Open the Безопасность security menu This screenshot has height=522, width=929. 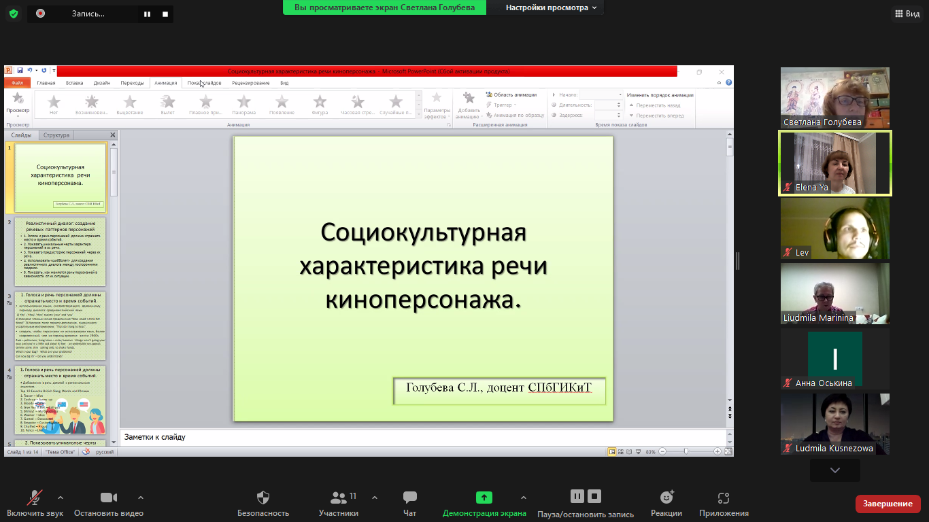[x=263, y=504]
